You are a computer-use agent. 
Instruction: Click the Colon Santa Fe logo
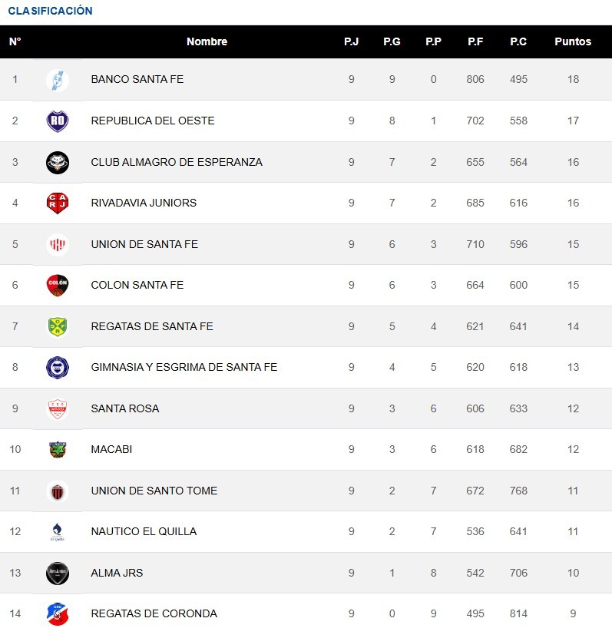click(58, 286)
